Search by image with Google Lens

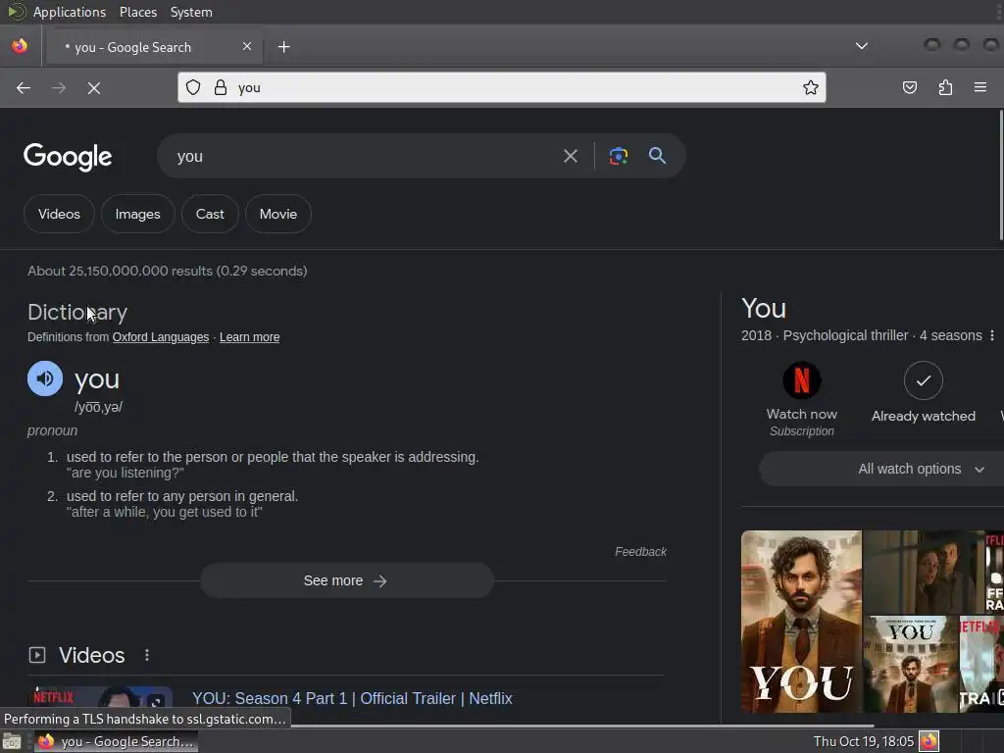click(x=618, y=156)
